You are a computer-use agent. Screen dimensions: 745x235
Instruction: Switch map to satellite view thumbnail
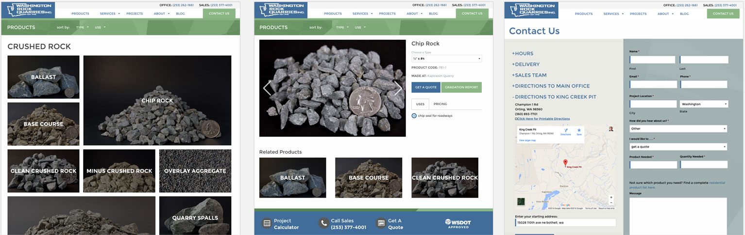click(x=521, y=202)
